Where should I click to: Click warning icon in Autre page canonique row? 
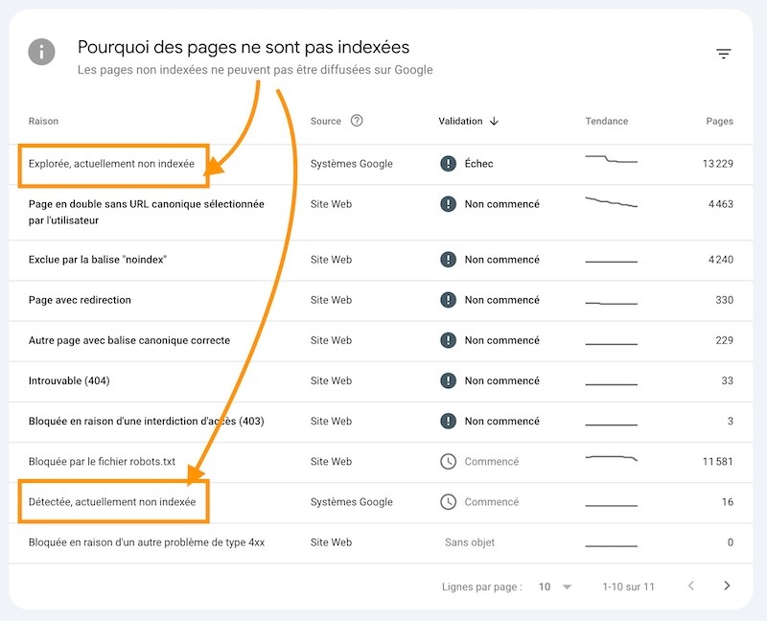(448, 340)
